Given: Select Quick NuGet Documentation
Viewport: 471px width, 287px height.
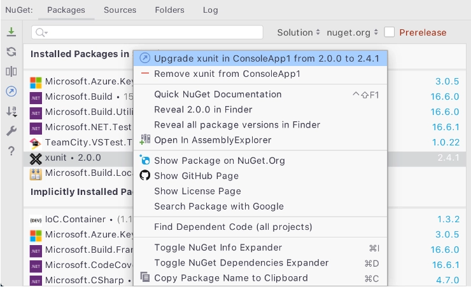Looking at the screenshot, I should pyautogui.click(x=260, y=95).
